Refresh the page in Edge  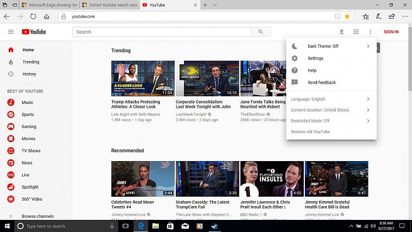[x=33, y=16]
